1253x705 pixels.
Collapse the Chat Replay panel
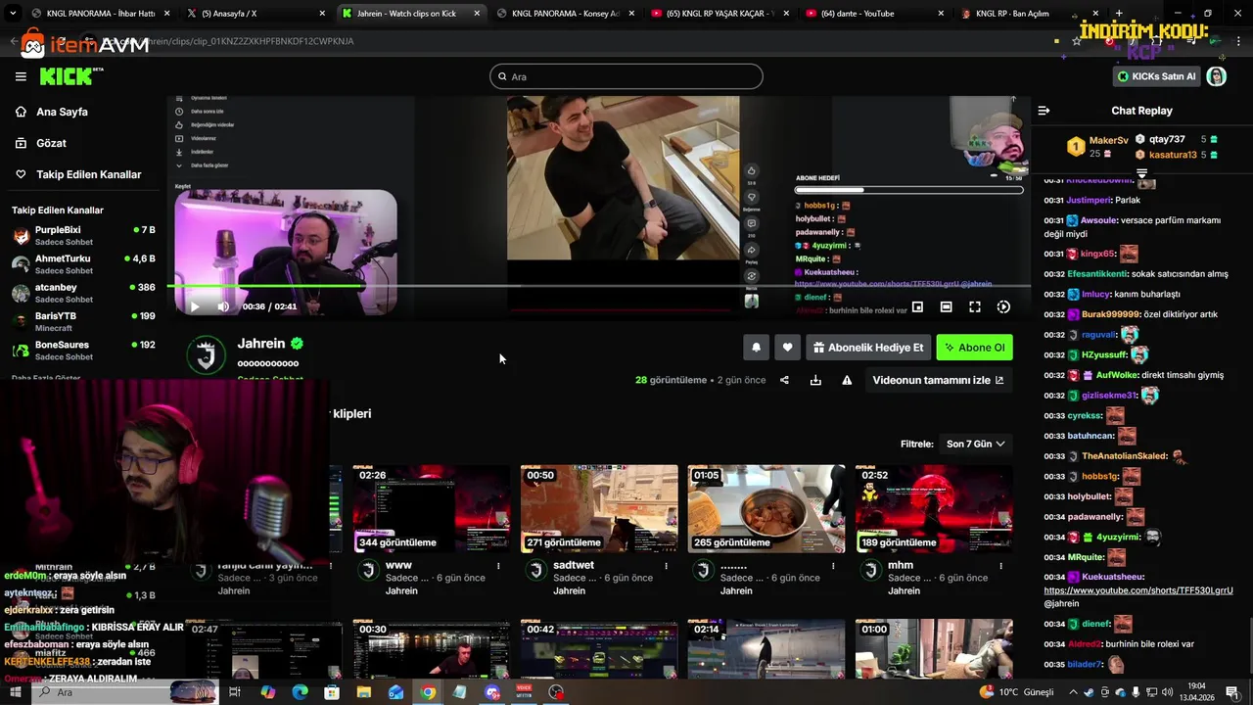(x=1044, y=111)
